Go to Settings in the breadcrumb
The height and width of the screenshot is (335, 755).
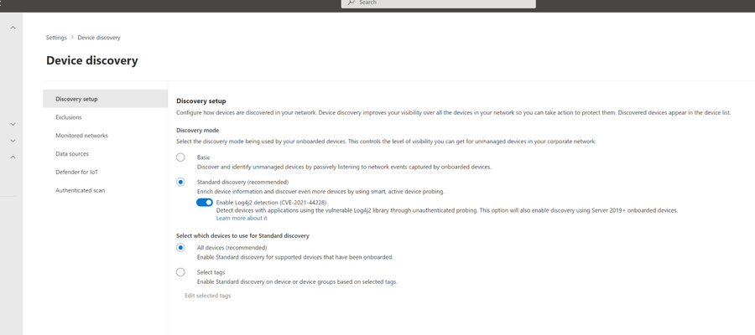pos(56,38)
